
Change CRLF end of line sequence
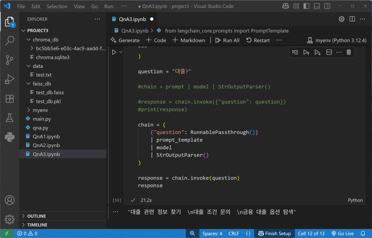pyautogui.click(x=234, y=233)
